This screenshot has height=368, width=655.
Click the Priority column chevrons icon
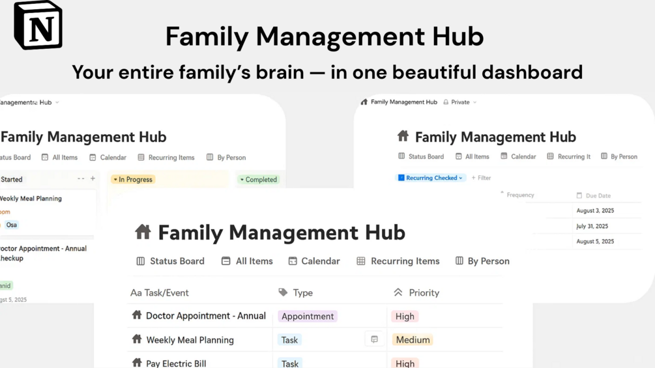coord(398,292)
